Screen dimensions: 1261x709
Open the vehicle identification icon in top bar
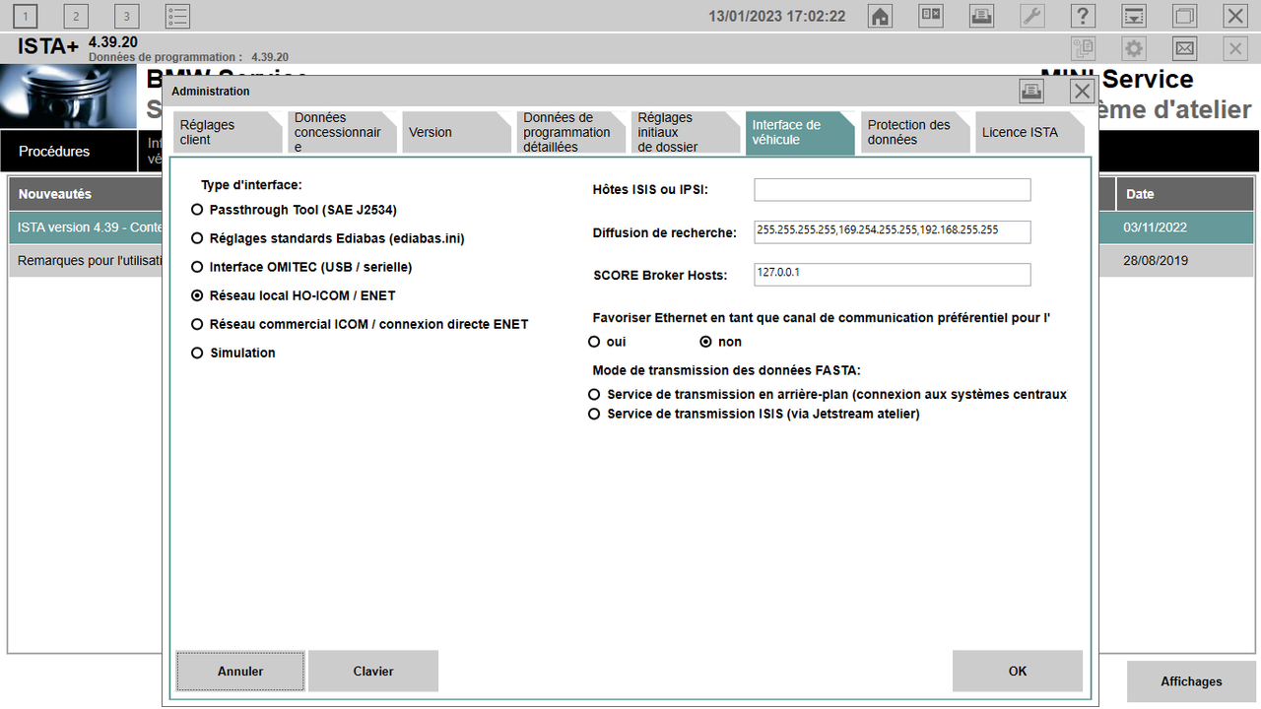click(x=931, y=16)
